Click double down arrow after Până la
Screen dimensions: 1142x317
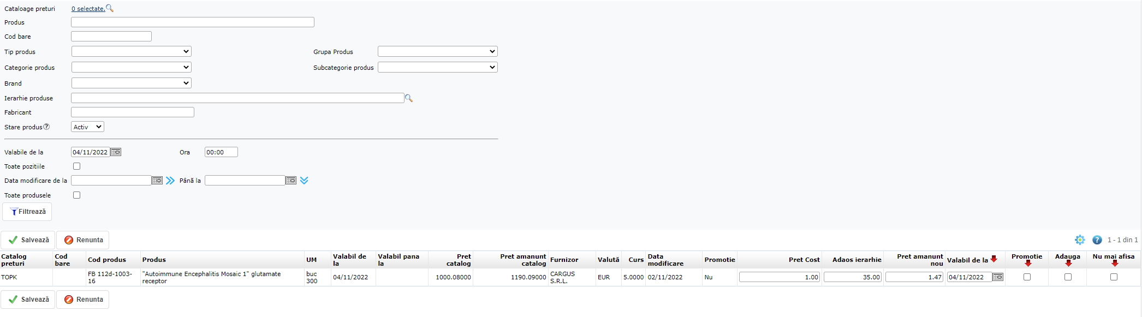304,181
